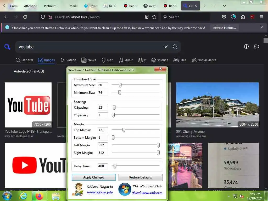The image size is (268, 201).
Task: Open the list all tabs dropdown
Action: click(225, 6)
